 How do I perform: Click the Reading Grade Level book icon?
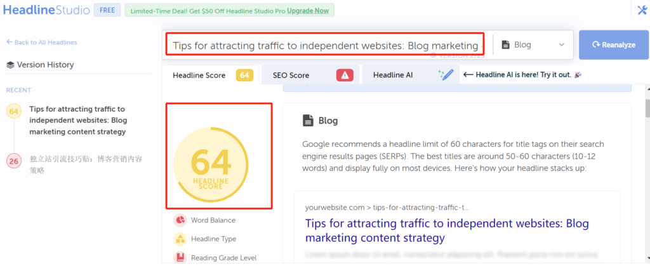[180, 258]
